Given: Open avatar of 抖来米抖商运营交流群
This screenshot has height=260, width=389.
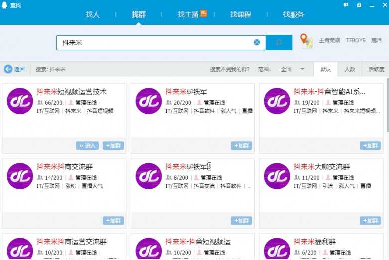Looking at the screenshot, I should click(x=20, y=249).
